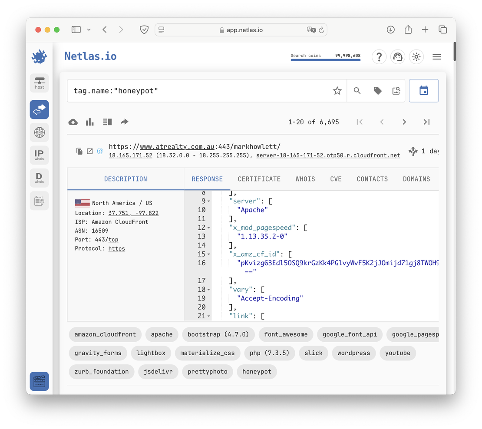Image resolution: width=482 pixels, height=429 pixels.
Task: Collapse the "server" JSON node on line 9
Action: [209, 201]
